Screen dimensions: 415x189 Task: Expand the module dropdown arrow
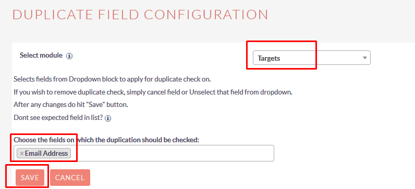[365, 58]
